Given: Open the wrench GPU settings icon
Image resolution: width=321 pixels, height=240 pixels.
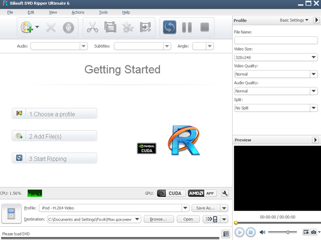Looking at the screenshot, I should (225, 193).
